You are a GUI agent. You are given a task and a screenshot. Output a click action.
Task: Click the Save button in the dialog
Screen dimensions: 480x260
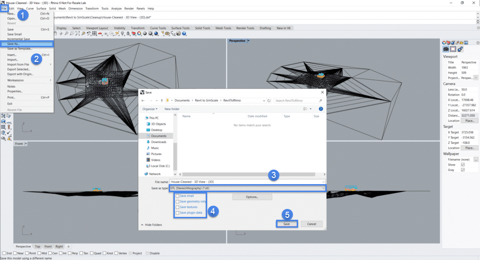(x=286, y=224)
